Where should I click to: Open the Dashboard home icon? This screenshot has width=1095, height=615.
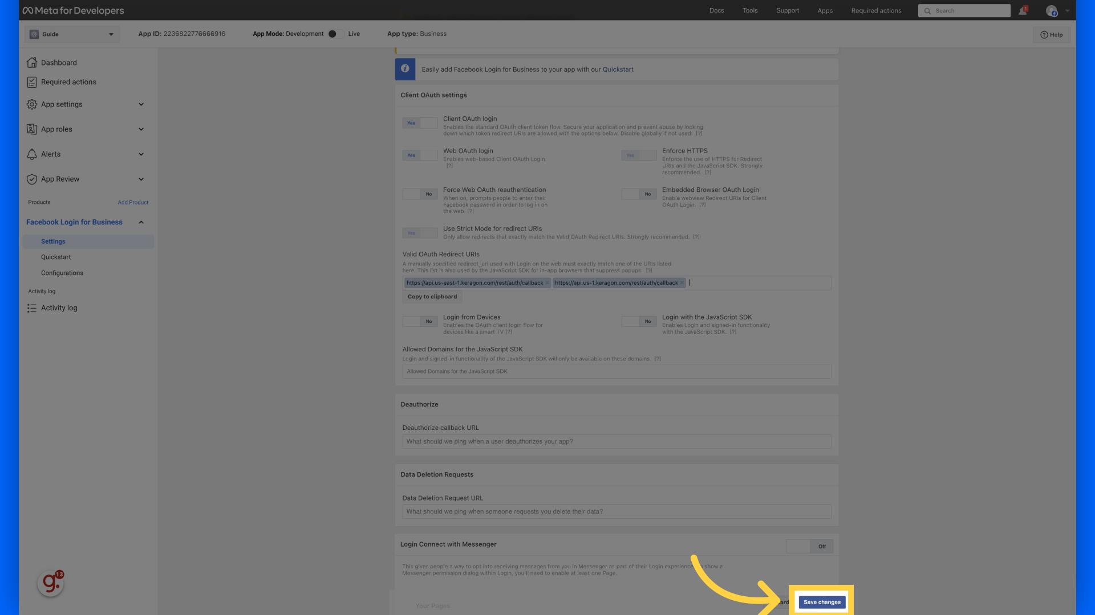pyautogui.click(x=32, y=63)
